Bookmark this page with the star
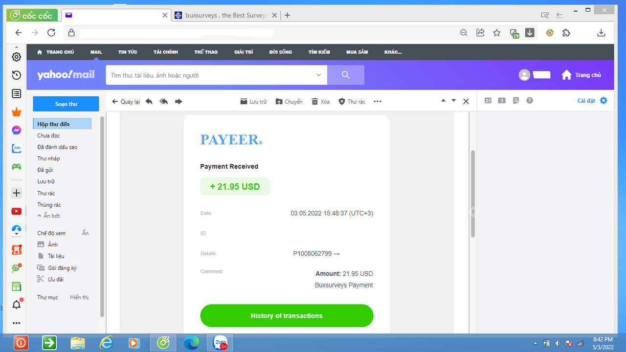This screenshot has height=352, width=626. point(497,33)
